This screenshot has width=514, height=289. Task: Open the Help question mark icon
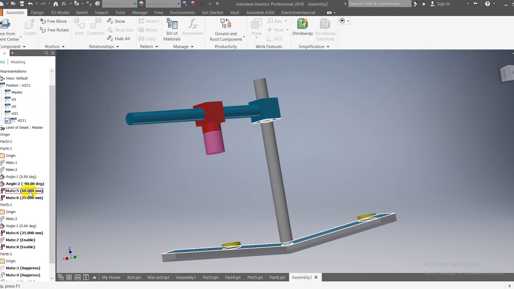tap(487, 4)
